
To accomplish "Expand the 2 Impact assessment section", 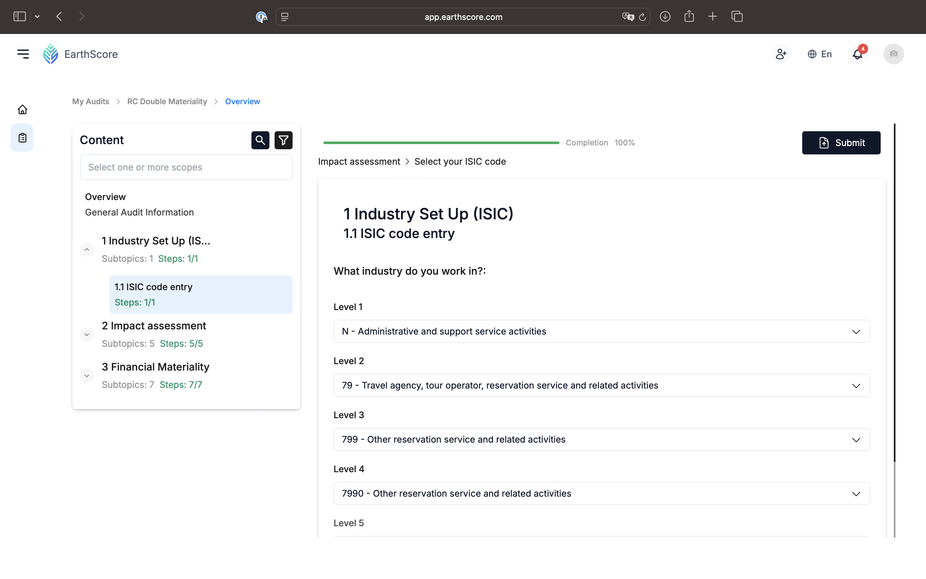I will click(x=87, y=335).
